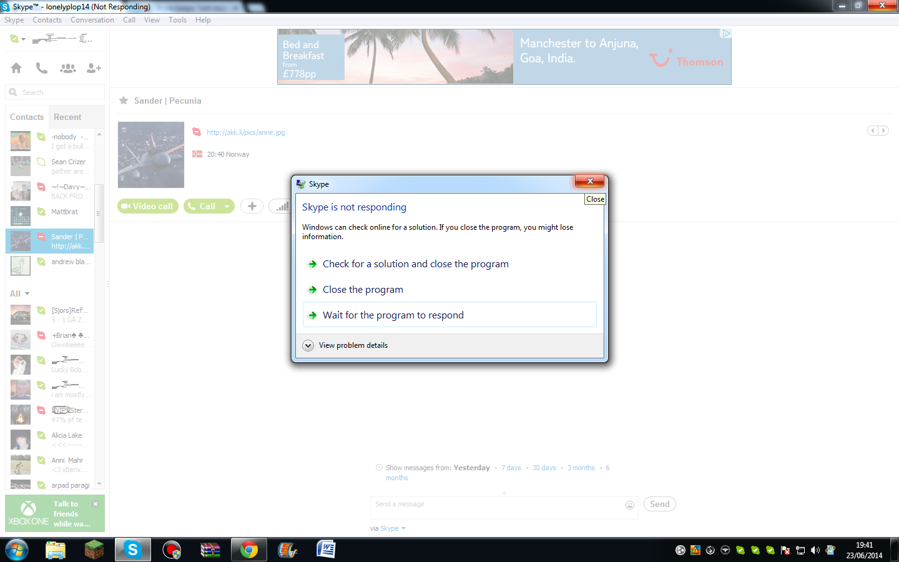
Task: Open Google Chrome from taskbar
Action: click(x=249, y=550)
